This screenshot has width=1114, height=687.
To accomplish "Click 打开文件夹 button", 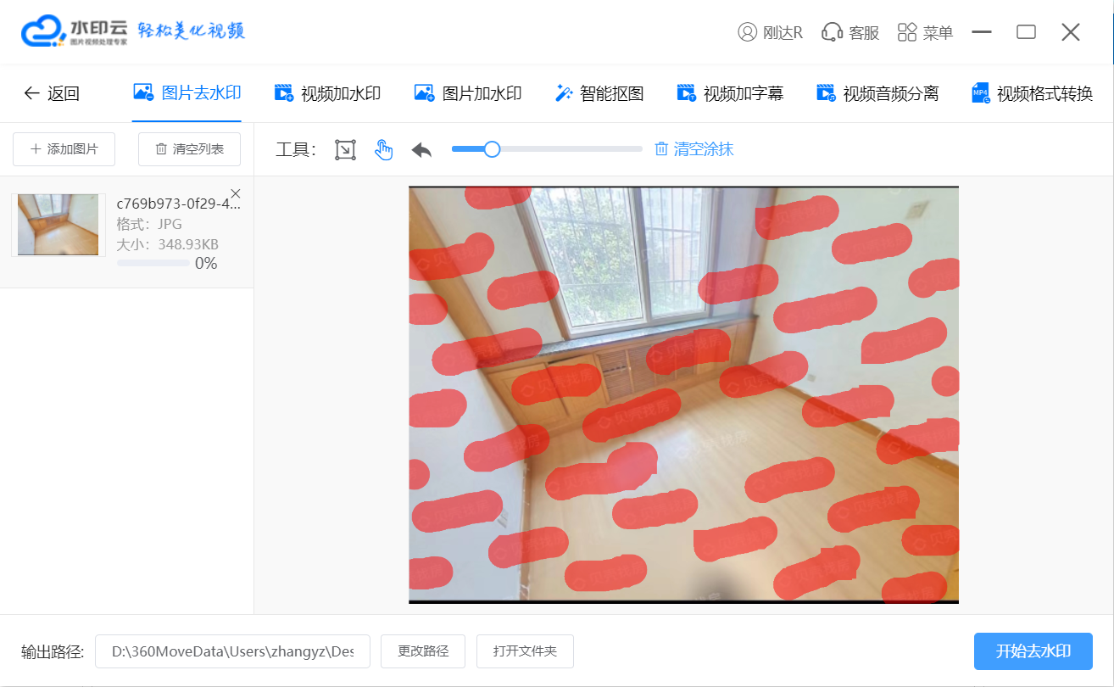I will pyautogui.click(x=526, y=651).
